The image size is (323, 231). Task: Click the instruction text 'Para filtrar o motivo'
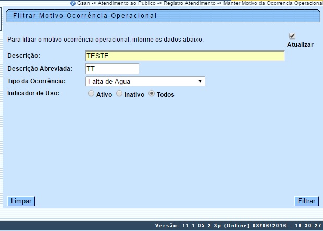tap(105, 40)
